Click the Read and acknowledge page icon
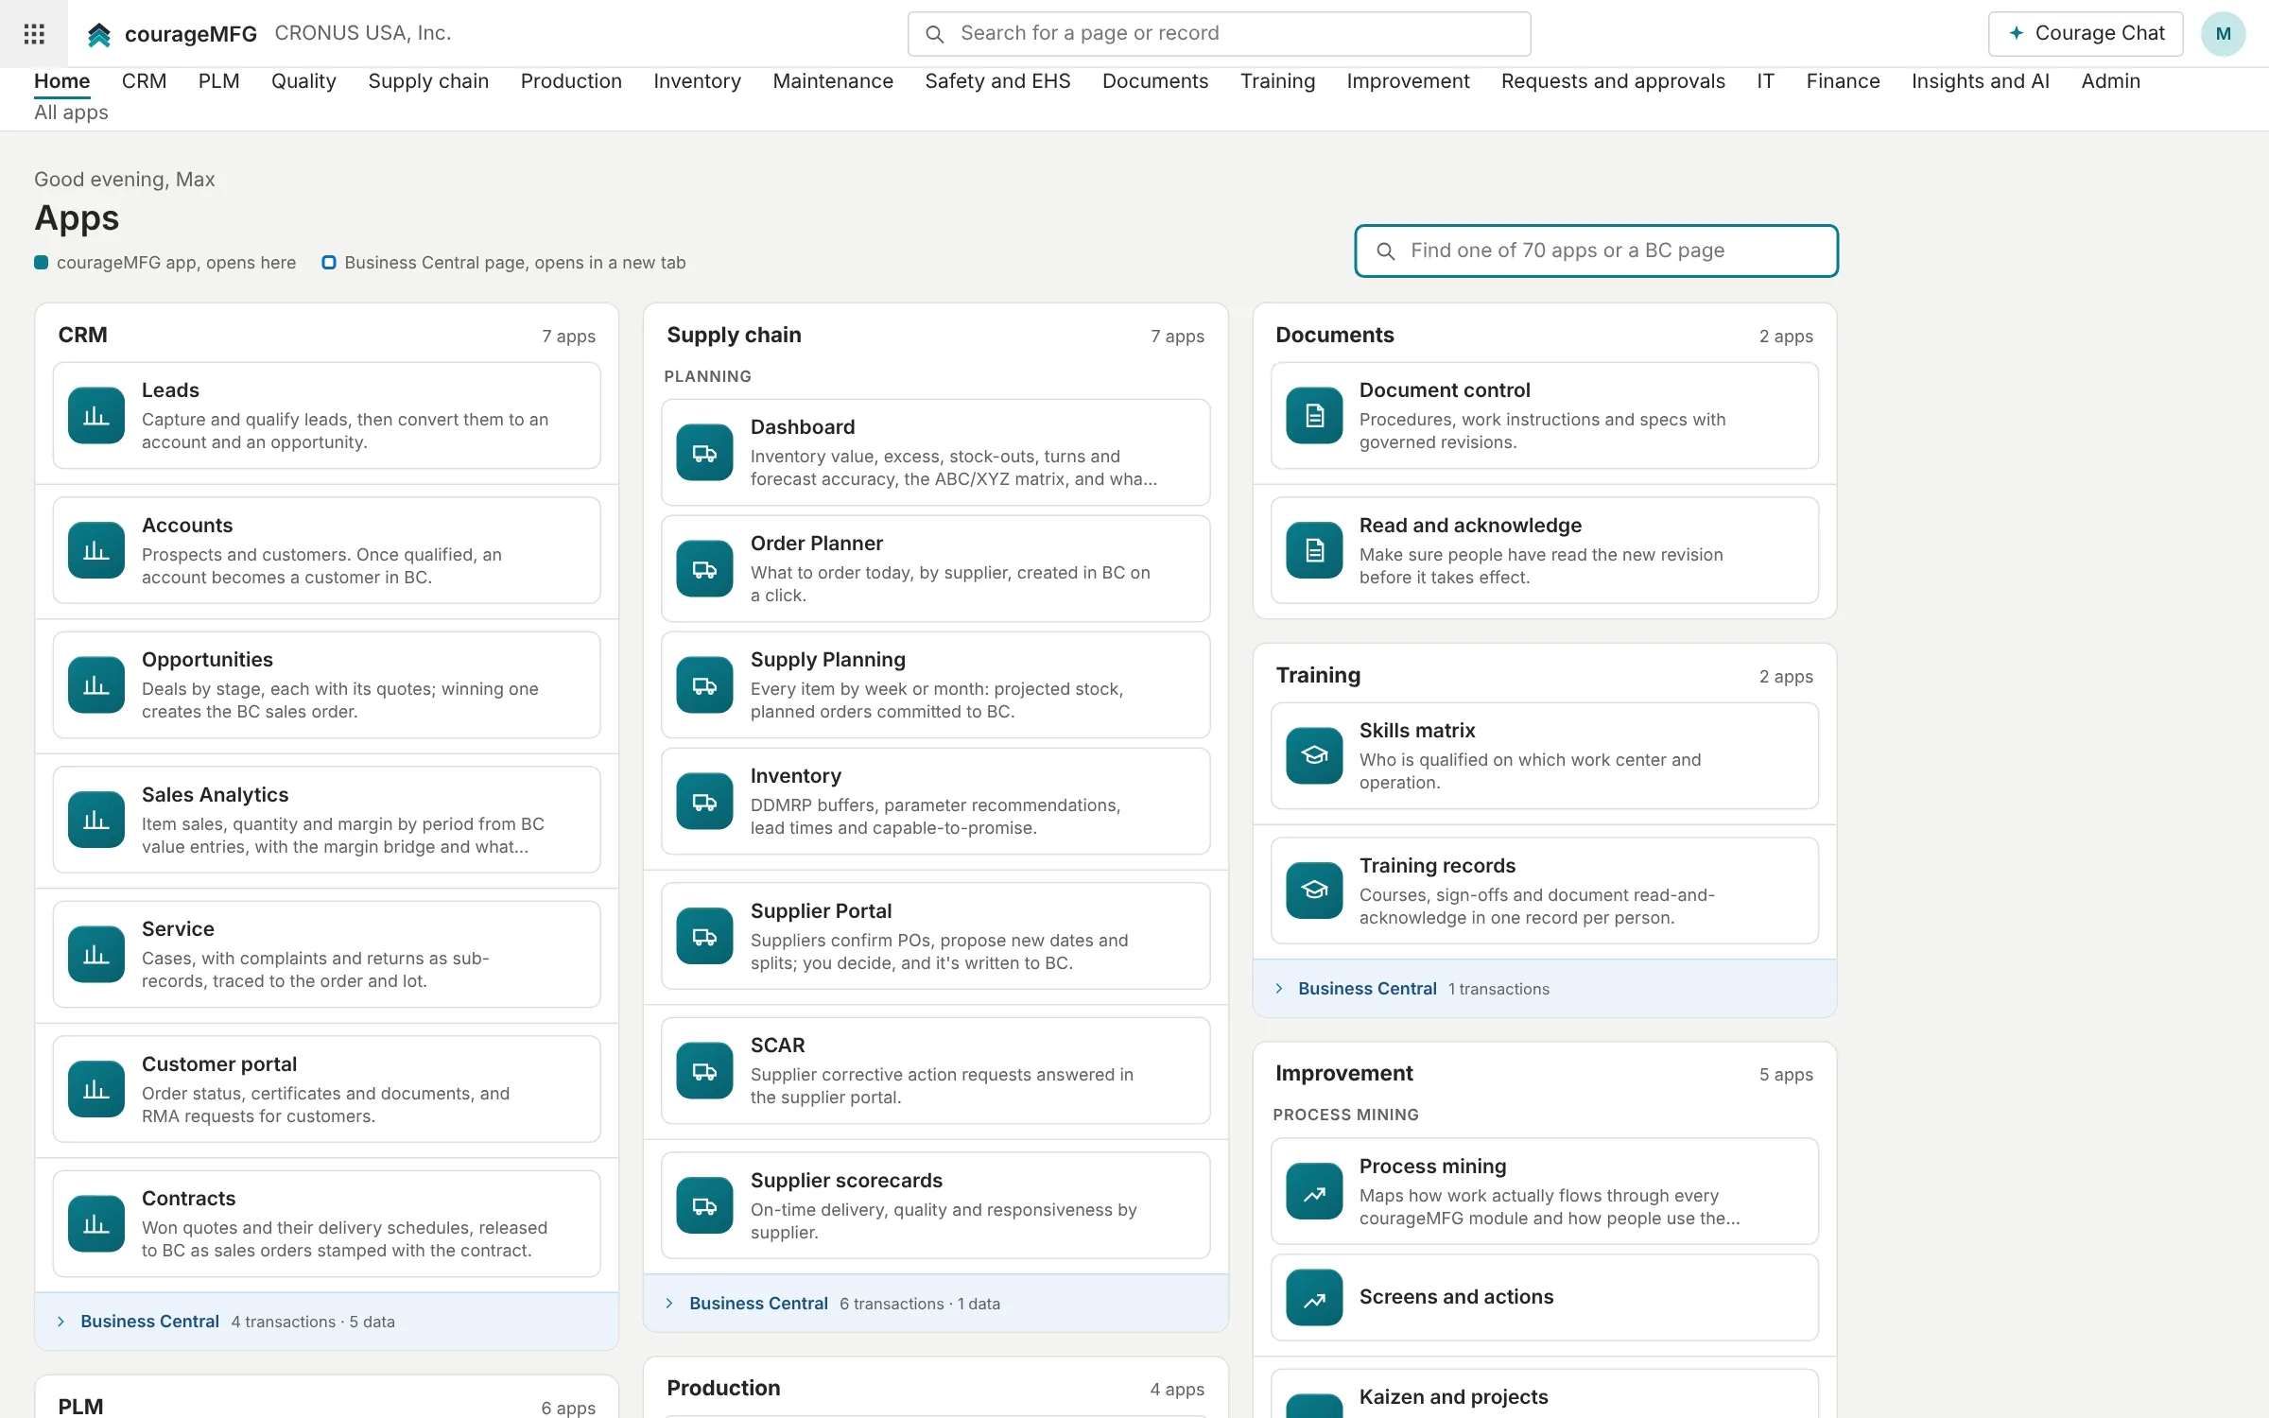2269x1418 pixels. point(1314,550)
